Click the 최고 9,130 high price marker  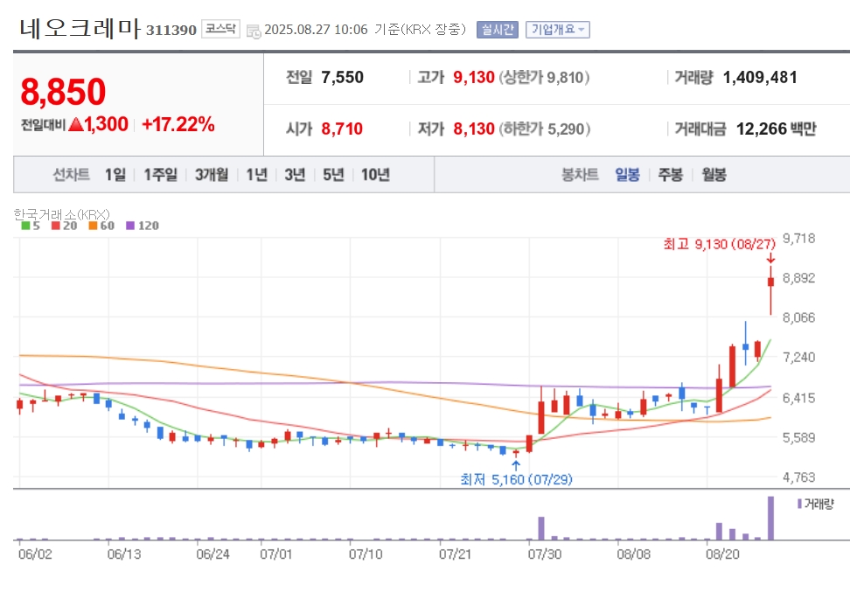(720, 245)
